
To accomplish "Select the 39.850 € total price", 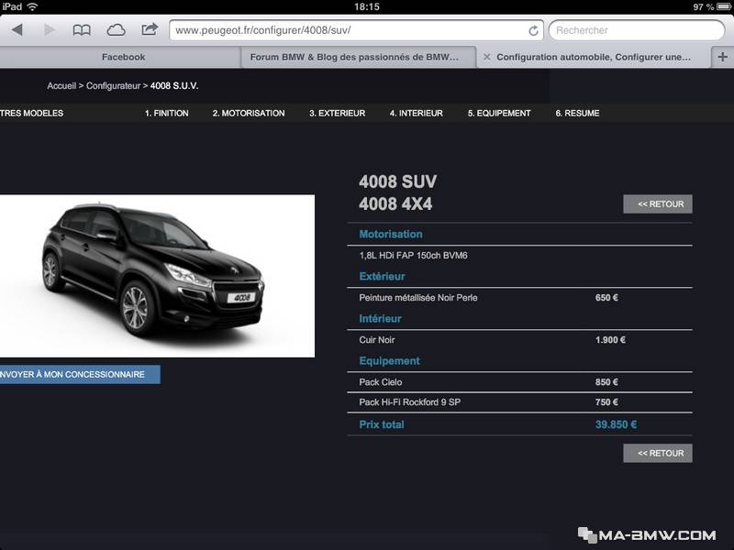I will pyautogui.click(x=616, y=424).
